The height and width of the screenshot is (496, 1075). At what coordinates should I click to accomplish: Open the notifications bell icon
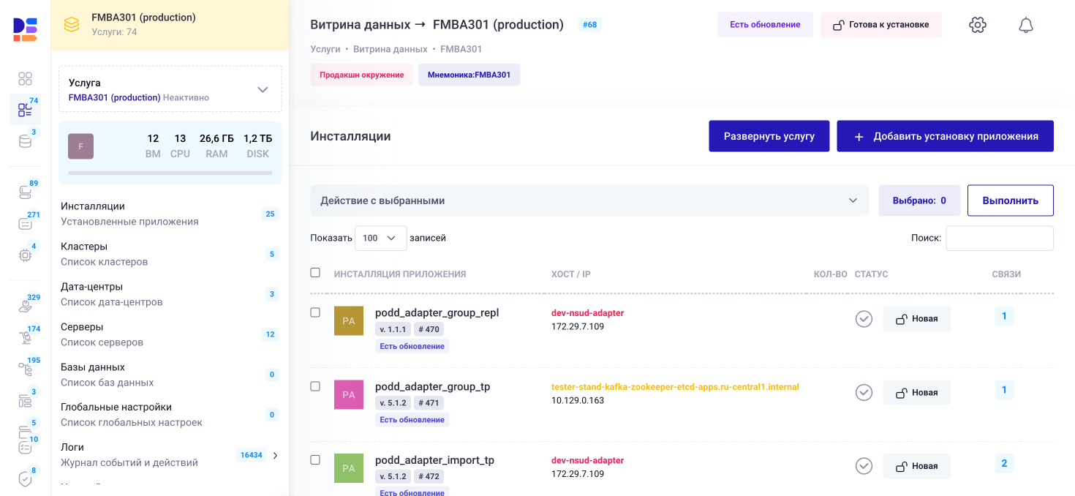pyautogui.click(x=1025, y=24)
